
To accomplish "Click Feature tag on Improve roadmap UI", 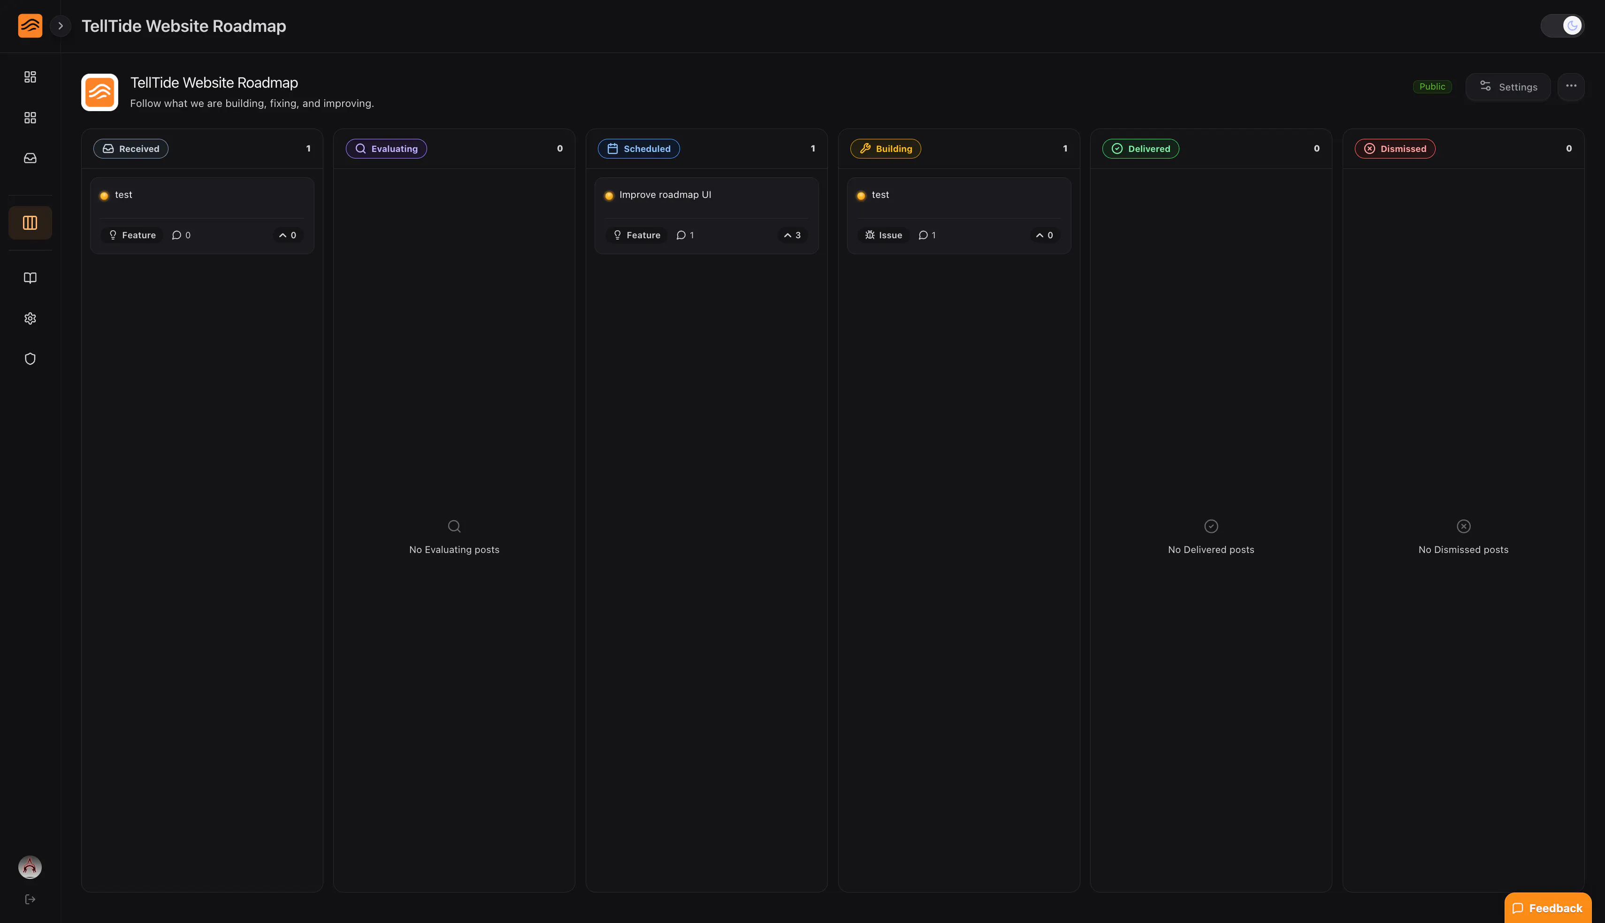I will 637,235.
